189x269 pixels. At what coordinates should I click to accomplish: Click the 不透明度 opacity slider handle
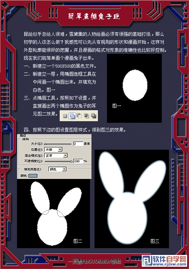71,161
